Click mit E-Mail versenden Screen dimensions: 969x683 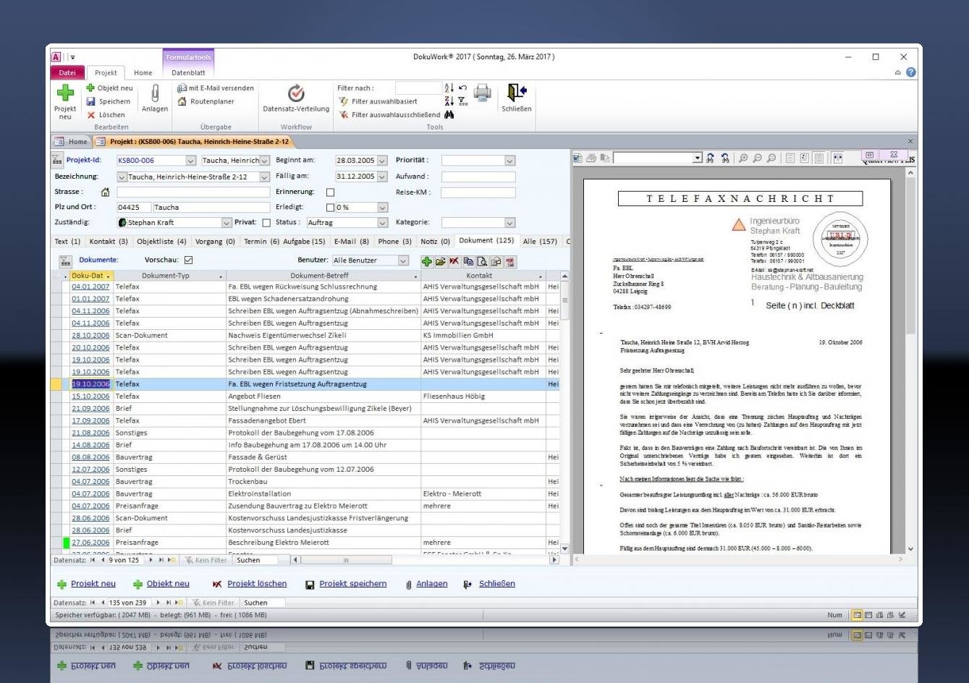click(216, 88)
